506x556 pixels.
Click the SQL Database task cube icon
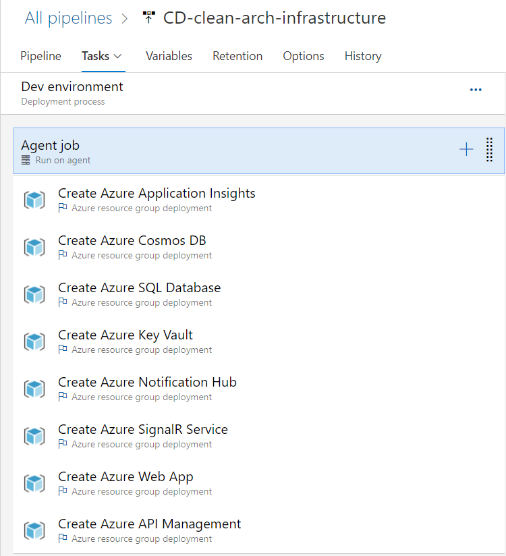pyautogui.click(x=34, y=294)
